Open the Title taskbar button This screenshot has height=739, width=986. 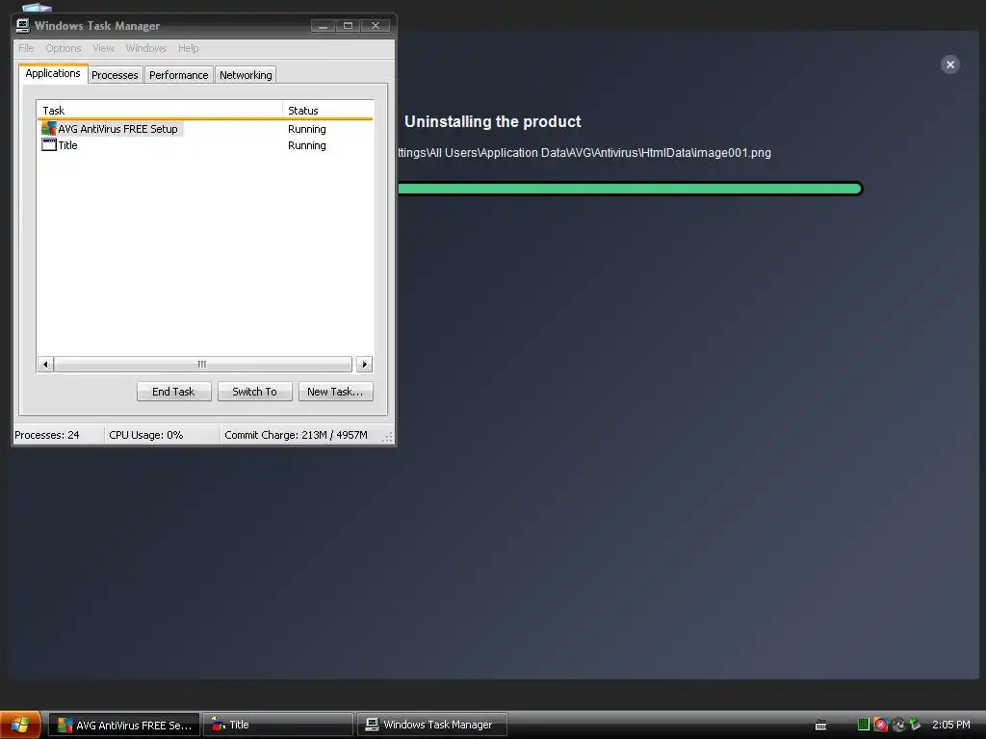(x=278, y=726)
